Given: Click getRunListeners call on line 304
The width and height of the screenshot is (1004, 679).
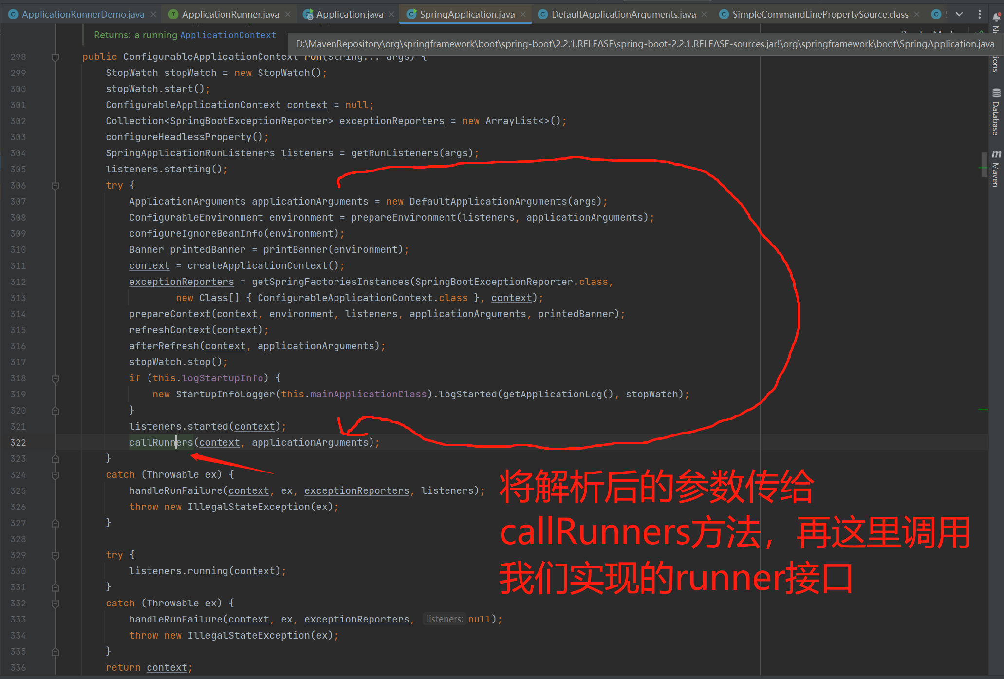Looking at the screenshot, I should [x=395, y=153].
